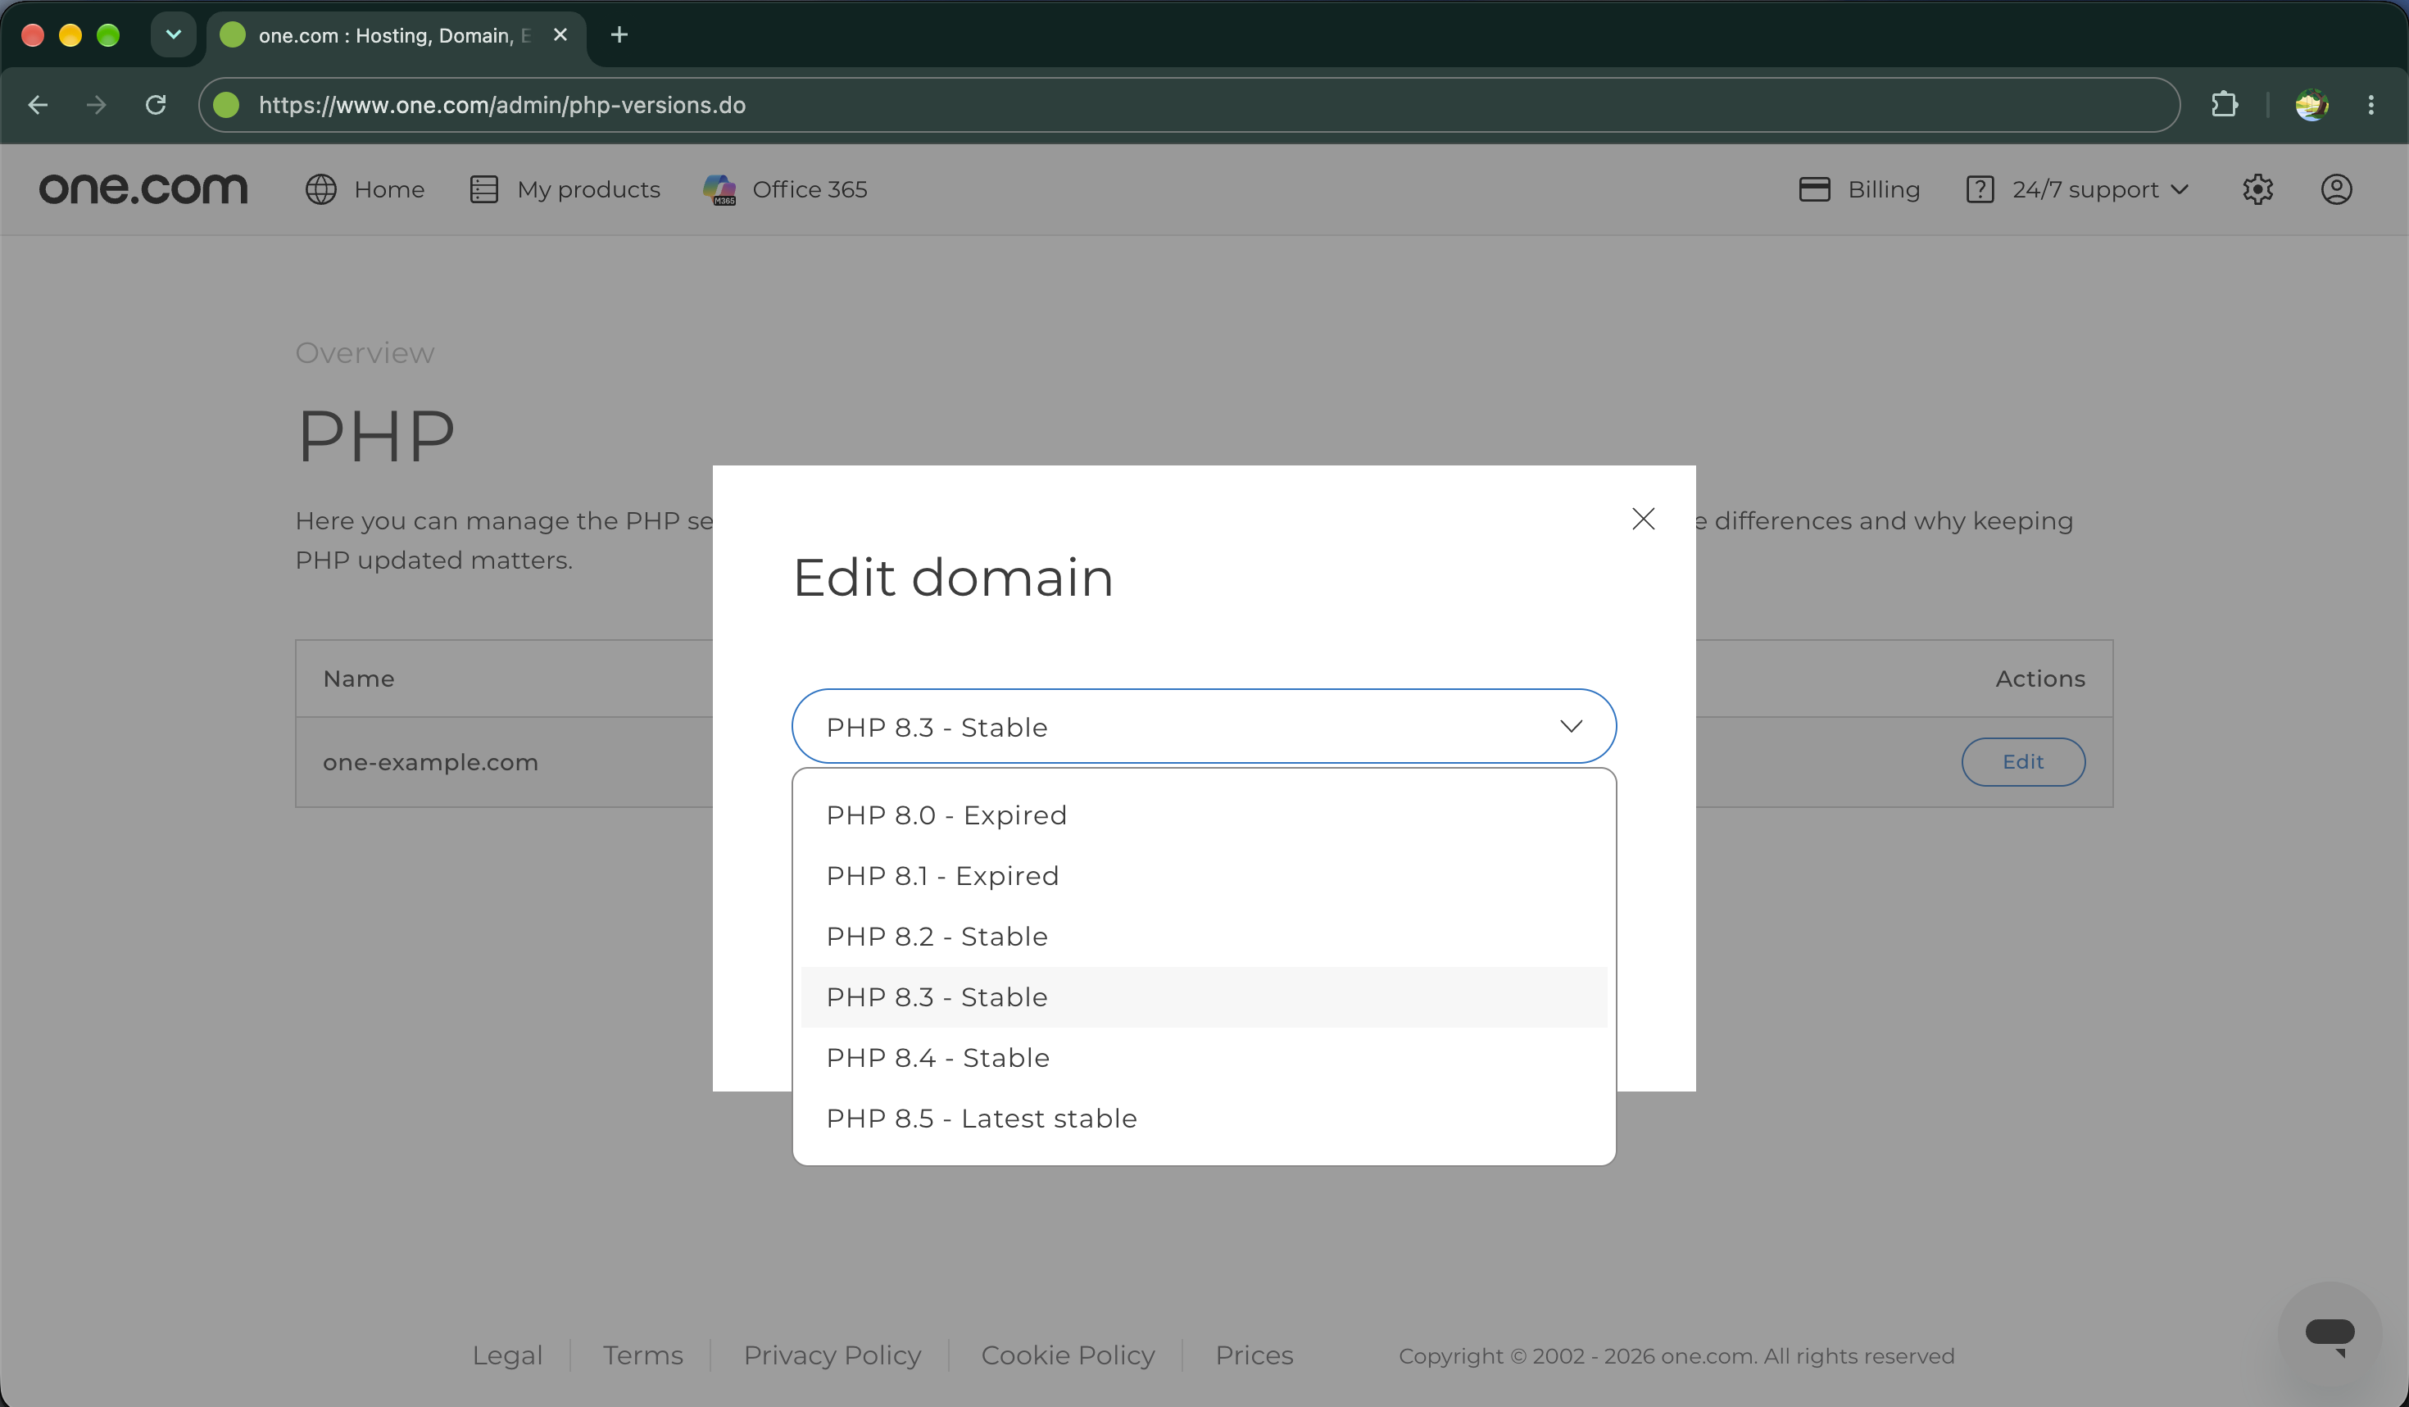This screenshot has height=1407, width=2409.
Task: Click the 24/7 support question mark icon
Action: point(1980,189)
